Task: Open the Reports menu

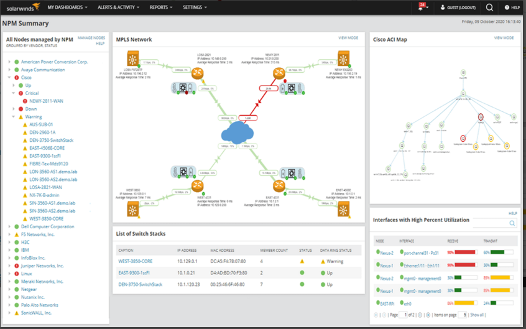Action: pyautogui.click(x=160, y=7)
